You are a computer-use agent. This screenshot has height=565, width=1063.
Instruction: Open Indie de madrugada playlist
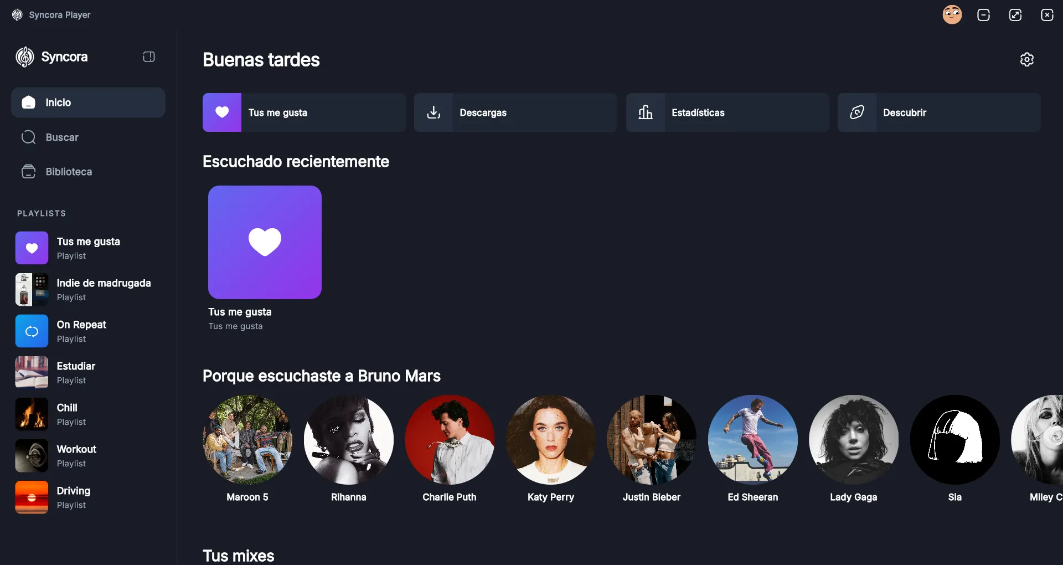(x=88, y=290)
